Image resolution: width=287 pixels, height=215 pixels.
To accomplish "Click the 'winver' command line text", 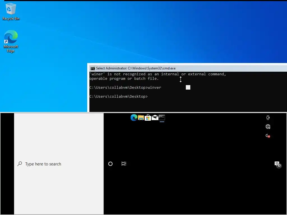I will point(154,88).
